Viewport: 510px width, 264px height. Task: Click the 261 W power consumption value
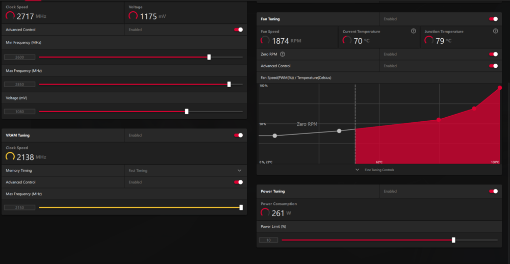click(x=278, y=213)
